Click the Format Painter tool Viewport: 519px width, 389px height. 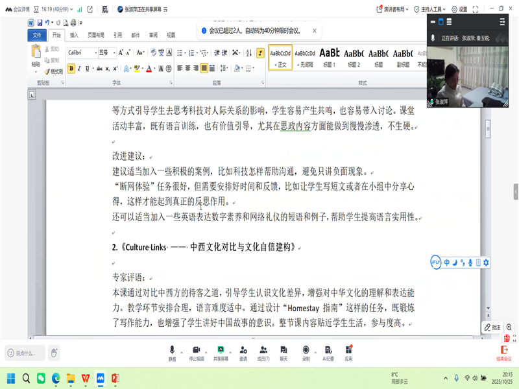54,71
